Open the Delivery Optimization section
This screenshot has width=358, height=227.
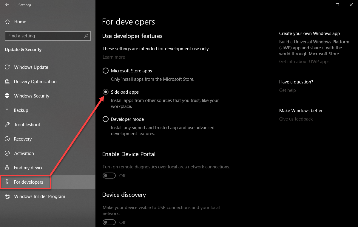point(35,81)
